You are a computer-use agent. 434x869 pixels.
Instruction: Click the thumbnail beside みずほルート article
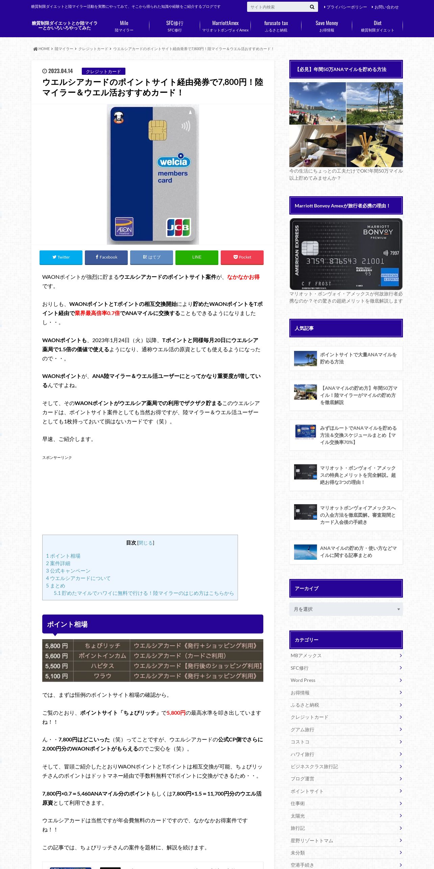[305, 432]
